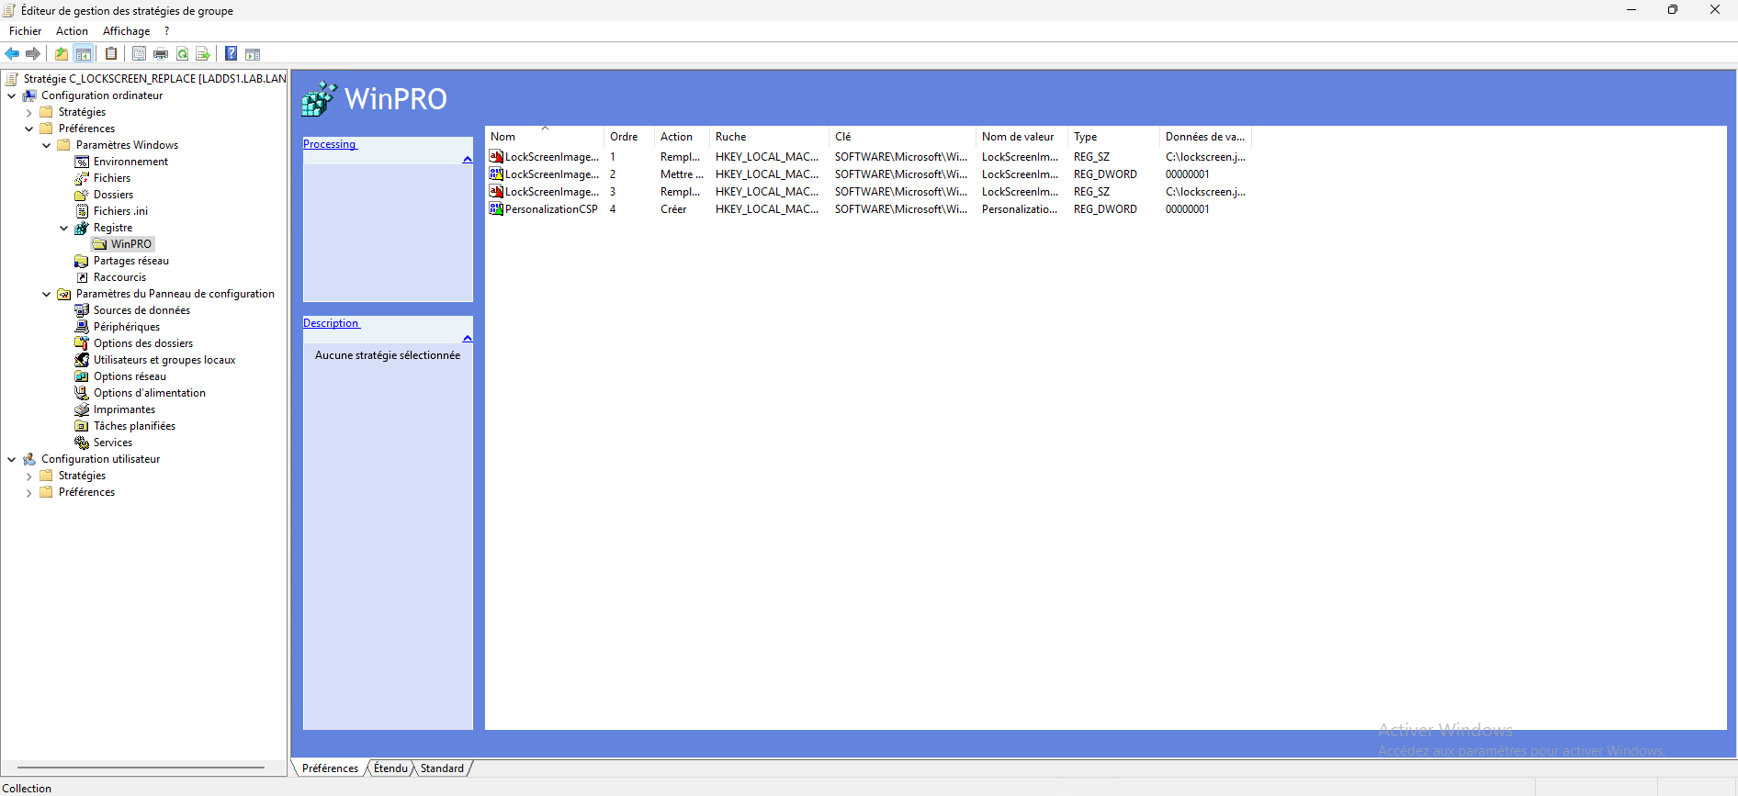The height and width of the screenshot is (796, 1738).
Task: Click the Description link heading
Action: [x=331, y=323]
